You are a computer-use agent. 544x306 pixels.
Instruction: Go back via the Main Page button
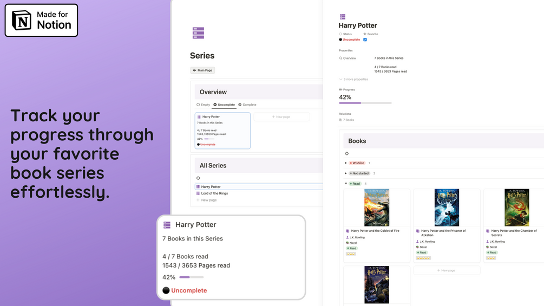202,70
